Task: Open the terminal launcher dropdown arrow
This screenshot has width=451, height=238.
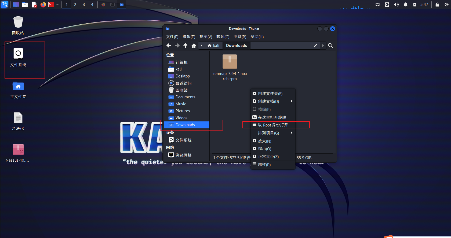Action: [x=57, y=5]
